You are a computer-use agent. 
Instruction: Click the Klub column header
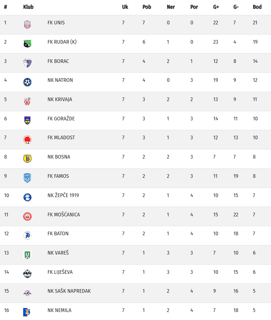pos(28,7)
